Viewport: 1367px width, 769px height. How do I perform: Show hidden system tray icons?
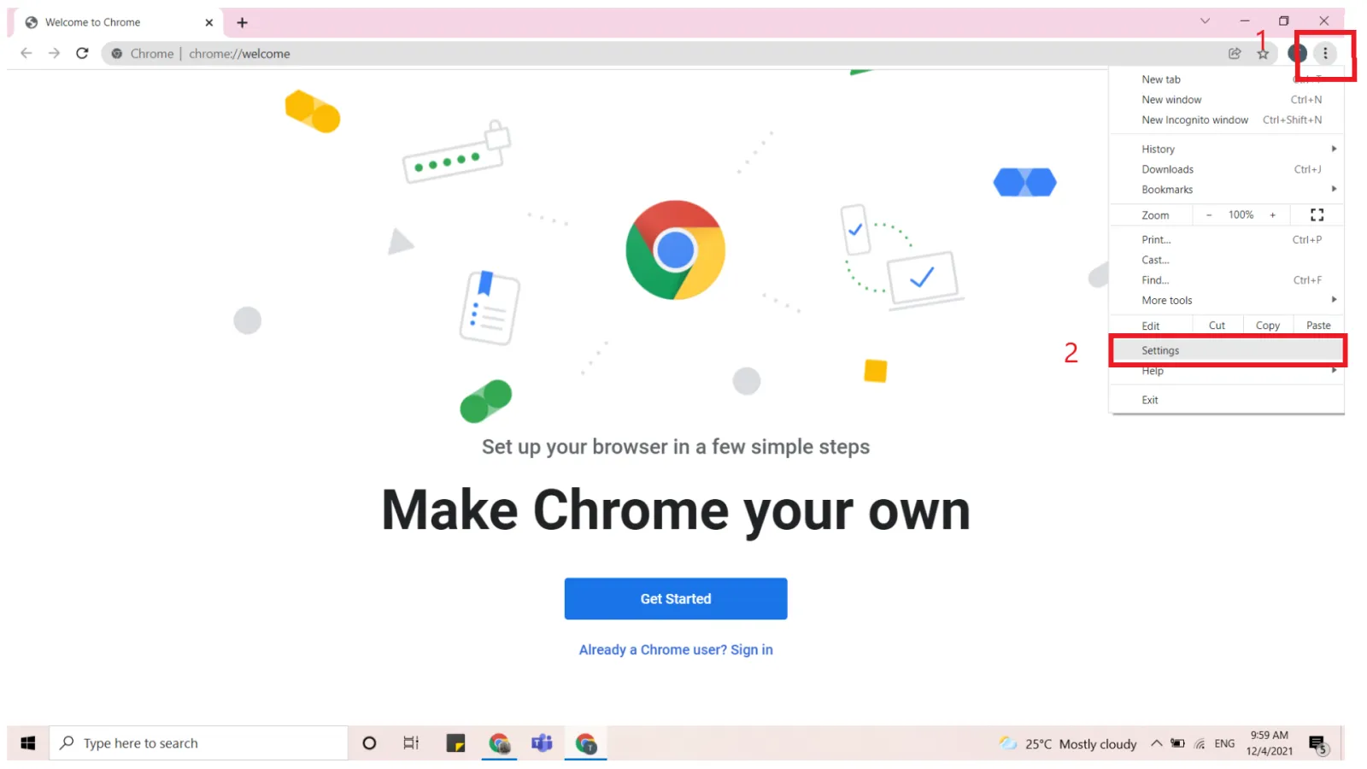[x=1156, y=743]
